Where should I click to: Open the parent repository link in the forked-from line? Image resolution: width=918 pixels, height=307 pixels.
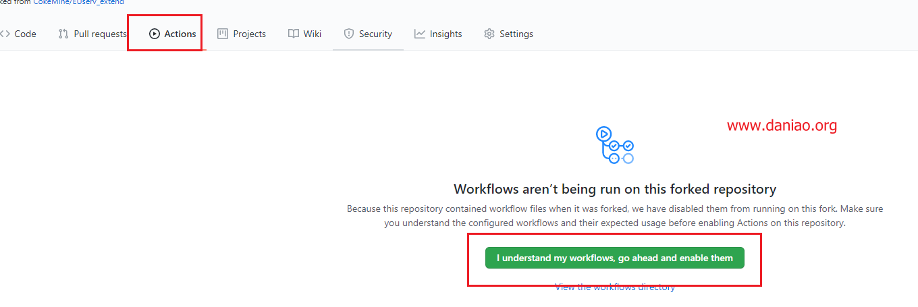click(78, 3)
